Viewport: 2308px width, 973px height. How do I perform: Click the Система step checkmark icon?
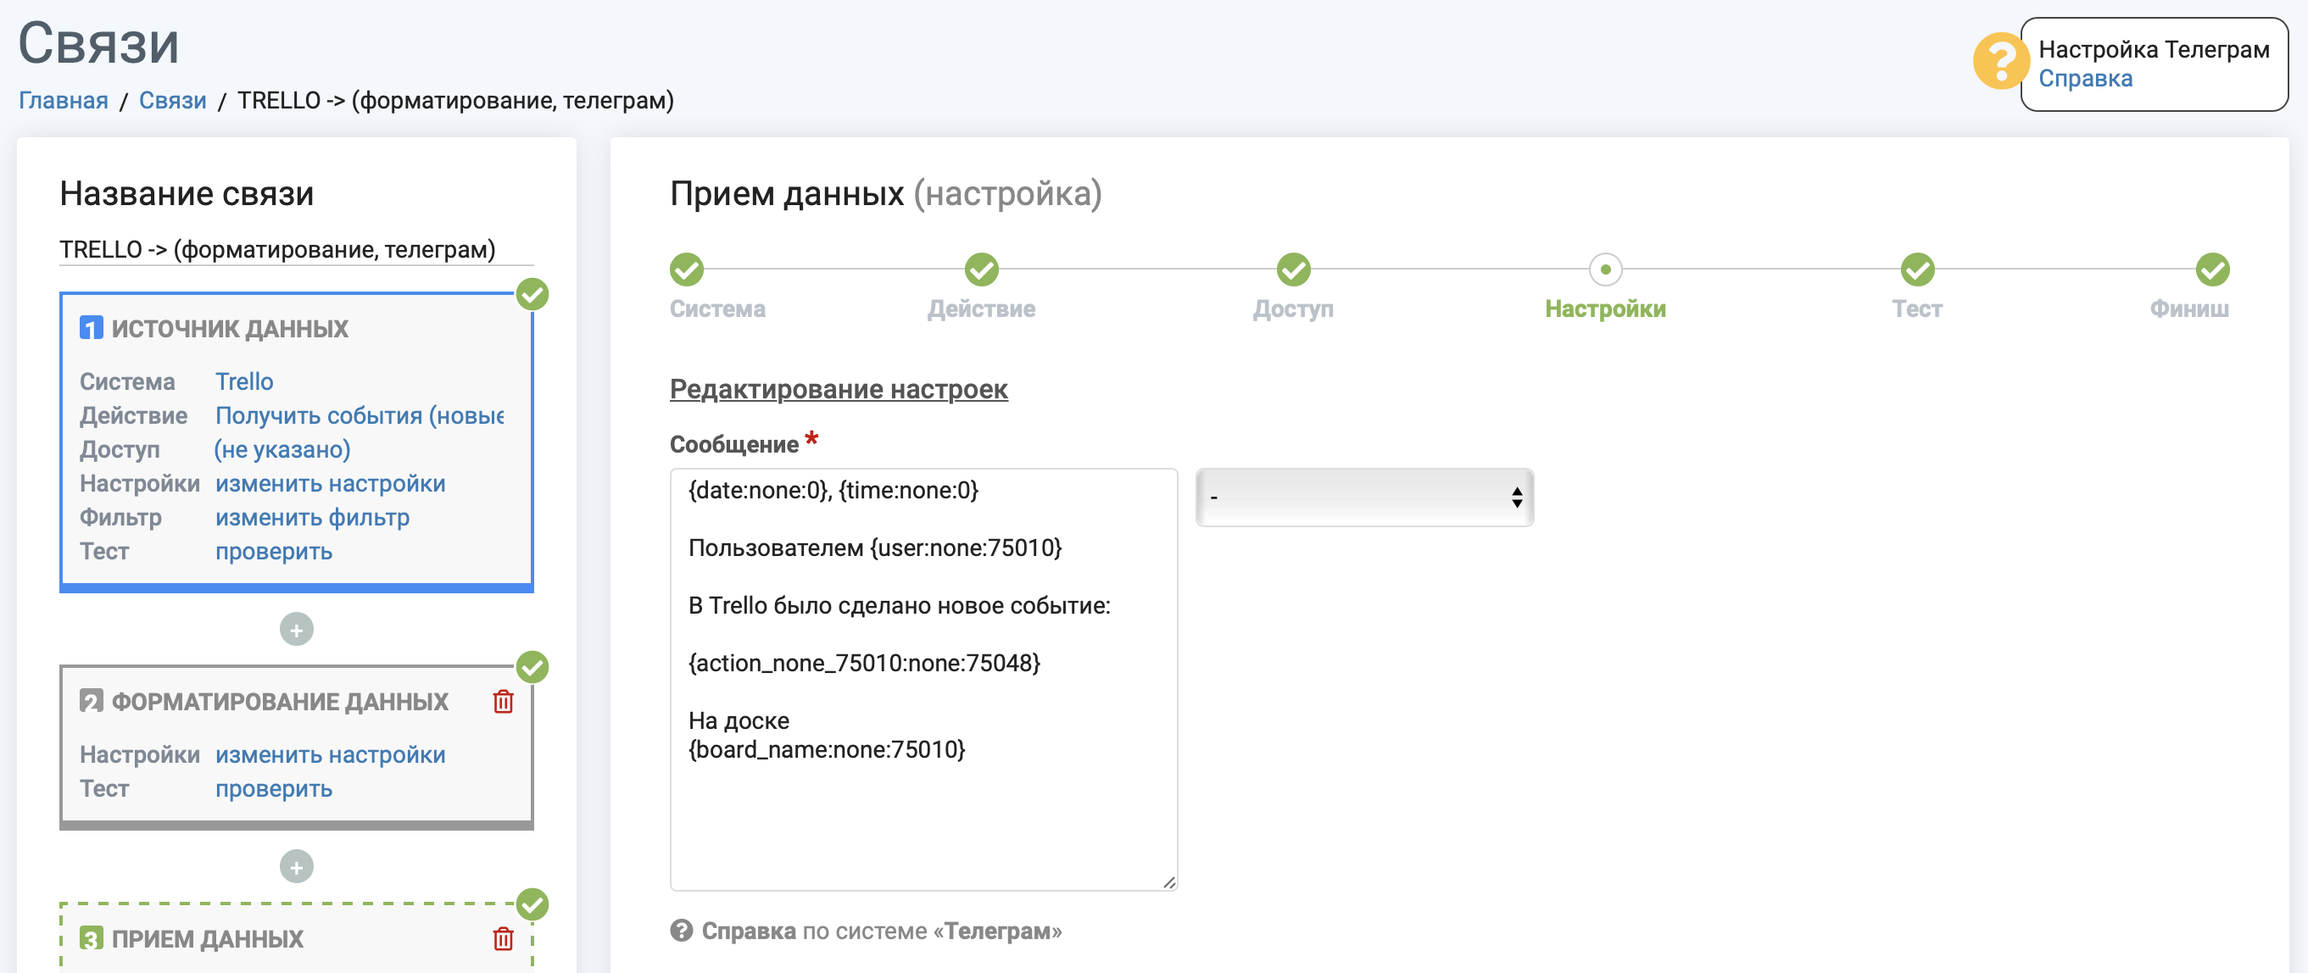click(687, 269)
